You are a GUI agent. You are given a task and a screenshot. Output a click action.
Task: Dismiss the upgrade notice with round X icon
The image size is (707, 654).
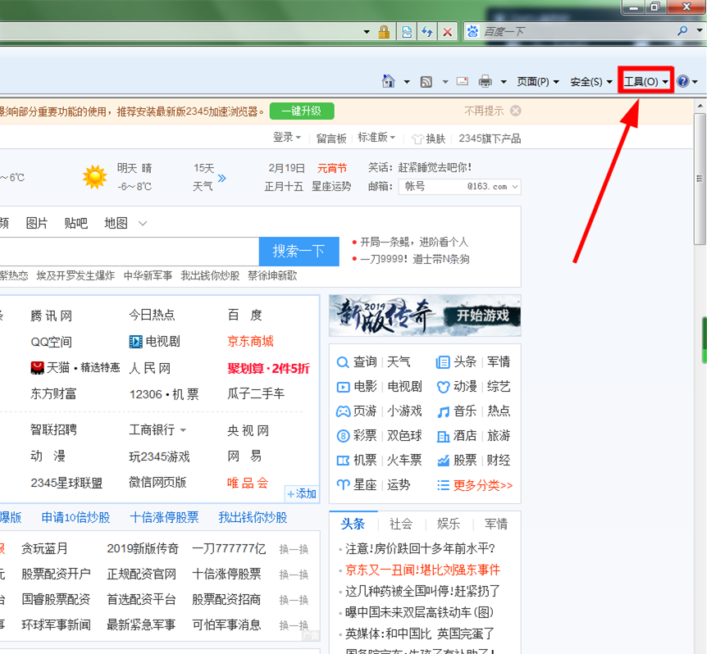tap(515, 111)
